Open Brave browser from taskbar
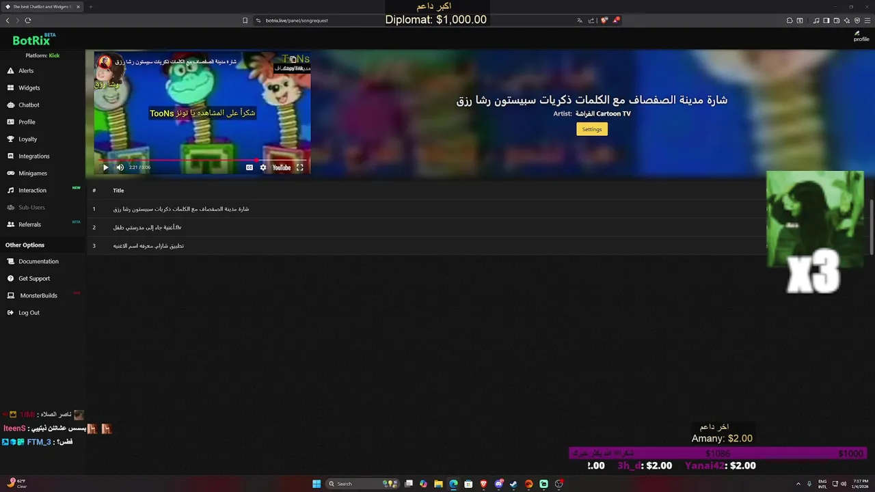 pos(483,484)
